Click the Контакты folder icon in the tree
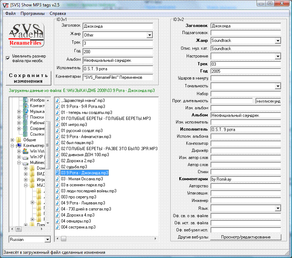Viewport: 292px width, 258px height. coord(26,106)
